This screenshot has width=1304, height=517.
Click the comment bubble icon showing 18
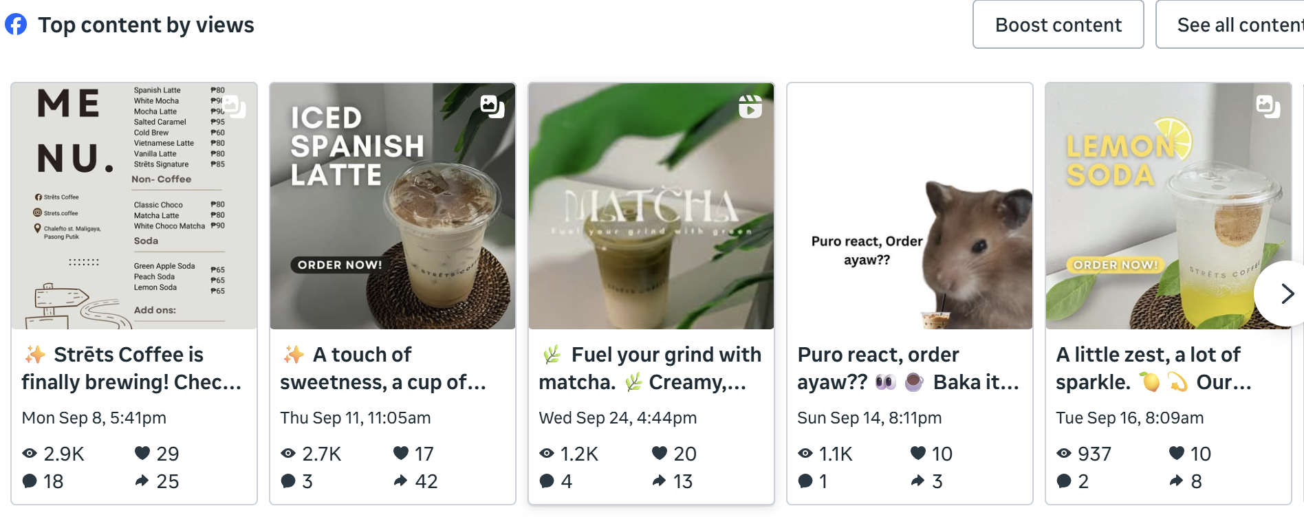(30, 481)
